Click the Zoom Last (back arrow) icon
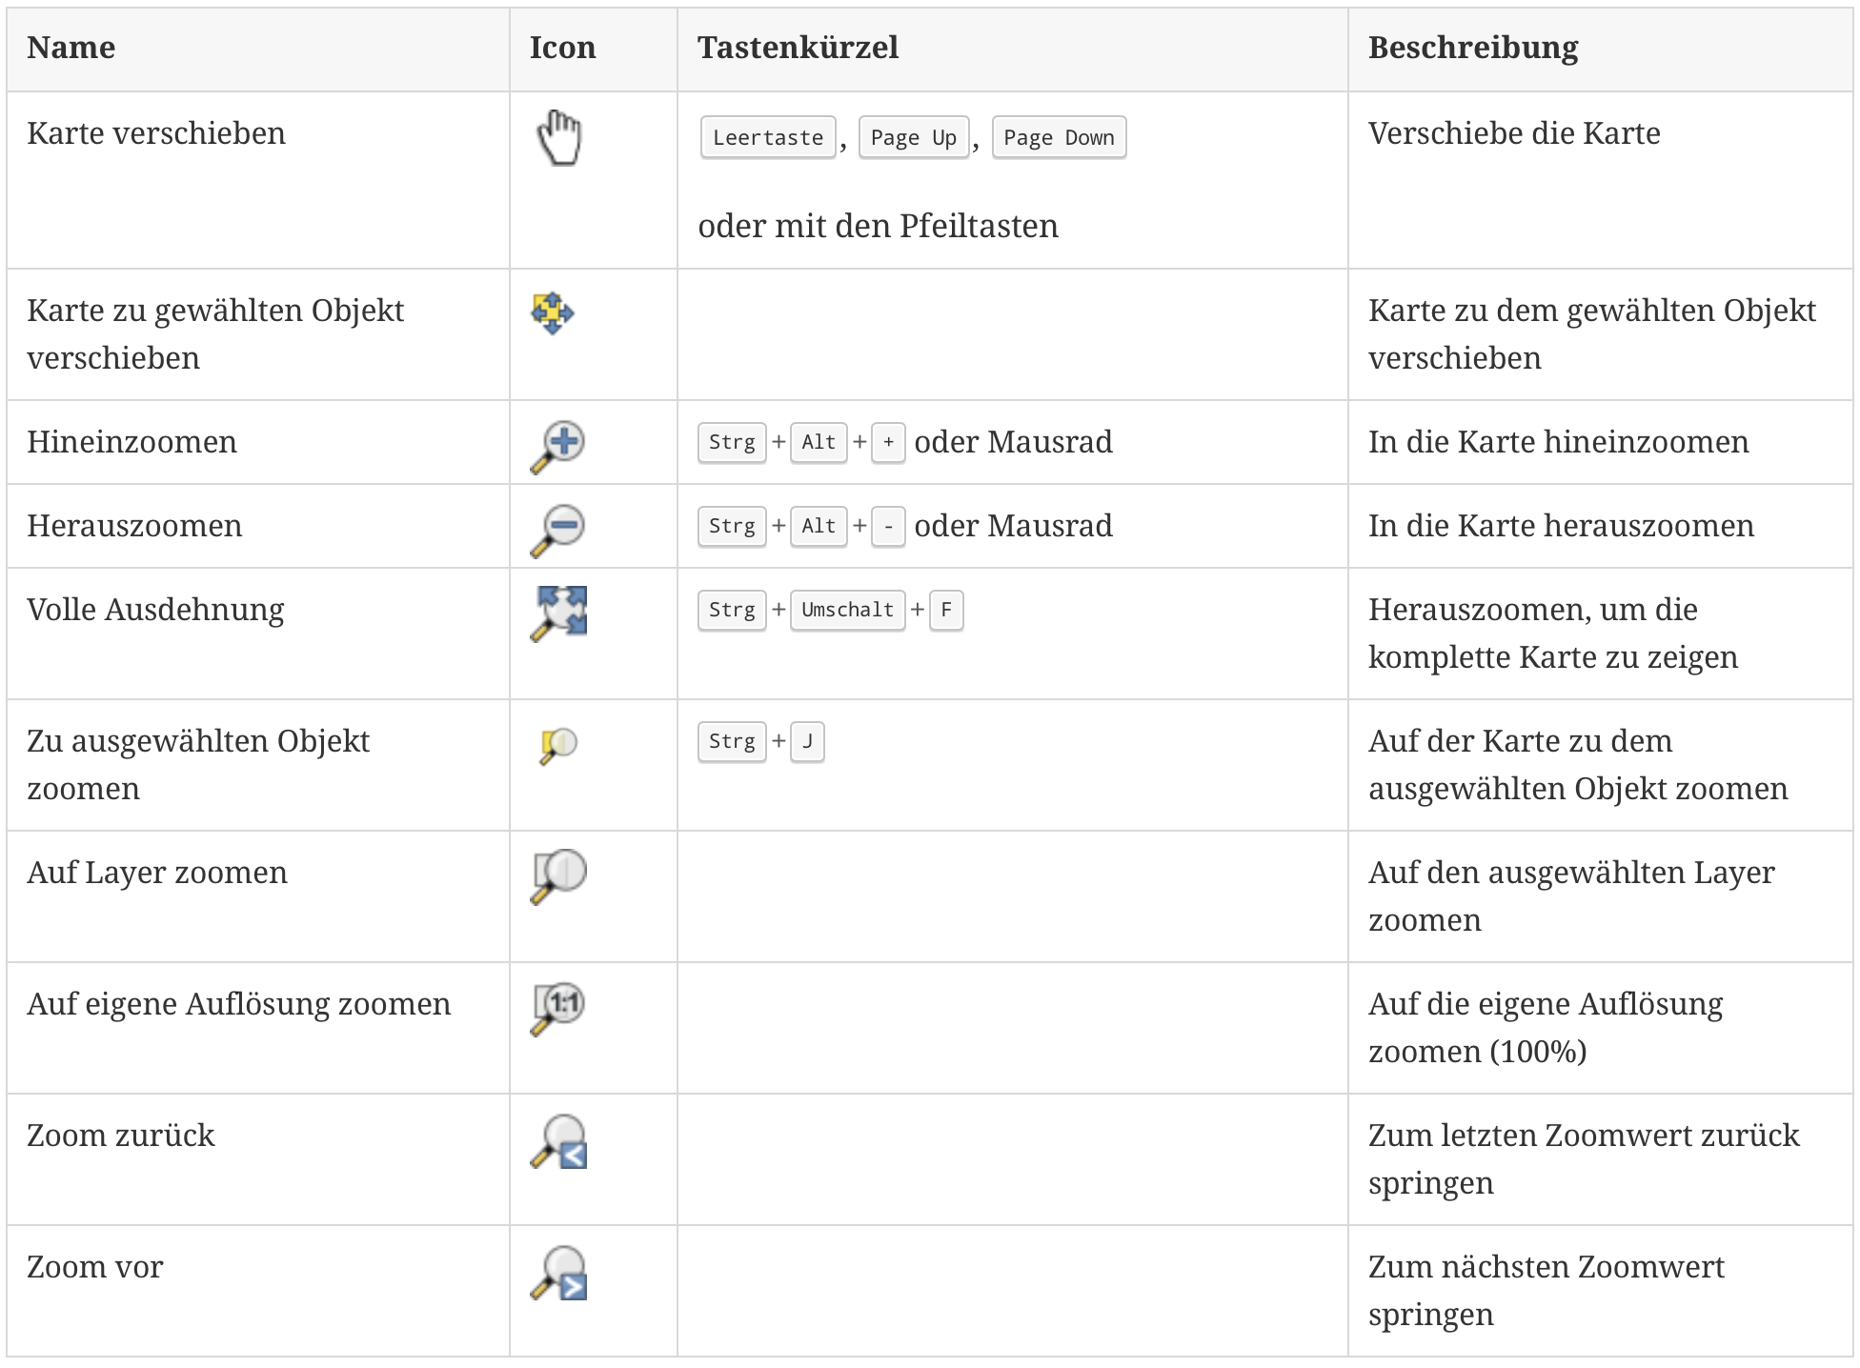Viewport: 1860px width, 1368px height. click(x=559, y=1140)
